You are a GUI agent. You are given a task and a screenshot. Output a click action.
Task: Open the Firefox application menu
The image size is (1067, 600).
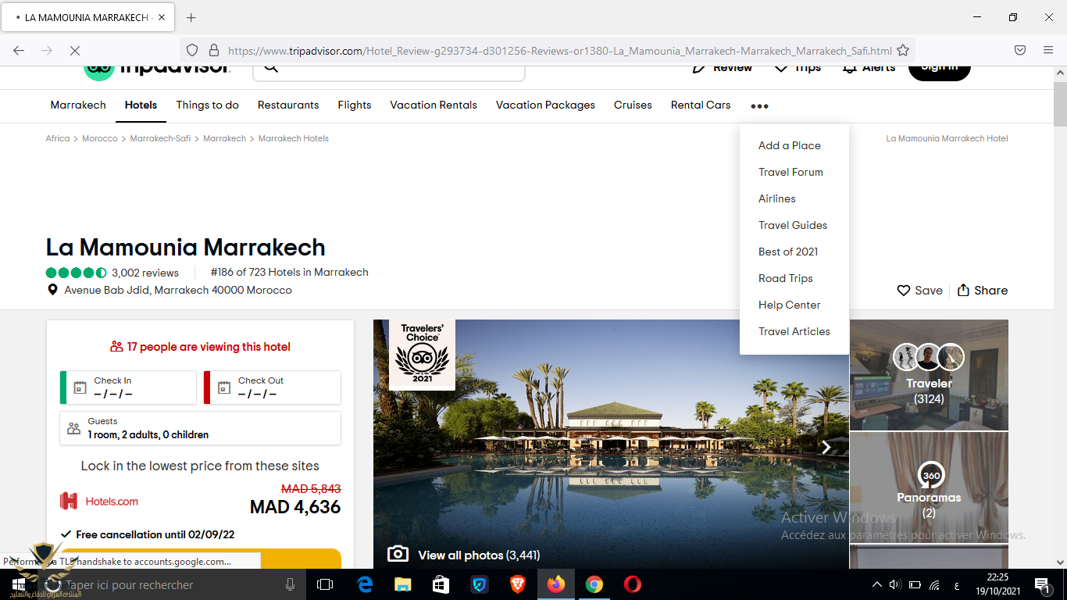click(x=1047, y=50)
